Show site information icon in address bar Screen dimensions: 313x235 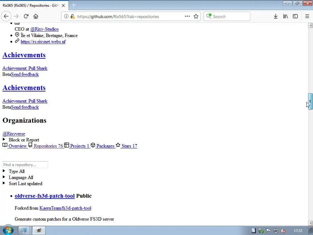click(66, 17)
